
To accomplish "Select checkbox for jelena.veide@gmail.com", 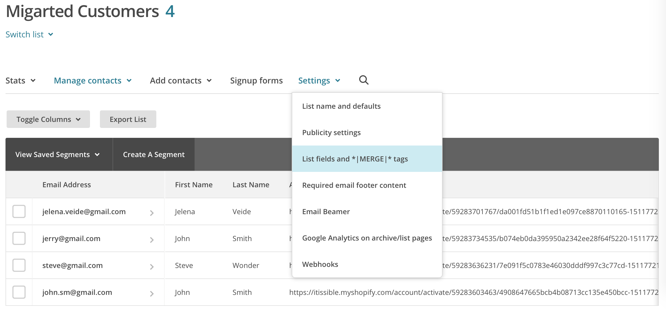I will pos(19,211).
